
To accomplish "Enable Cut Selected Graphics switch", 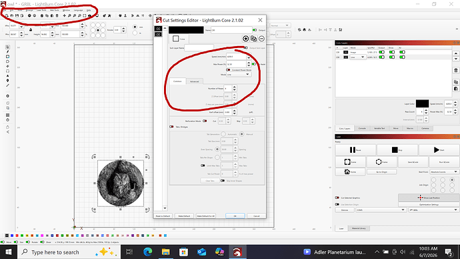I will tap(337, 198).
